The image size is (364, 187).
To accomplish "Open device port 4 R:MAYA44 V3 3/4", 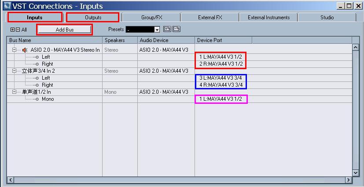I will (221, 85).
